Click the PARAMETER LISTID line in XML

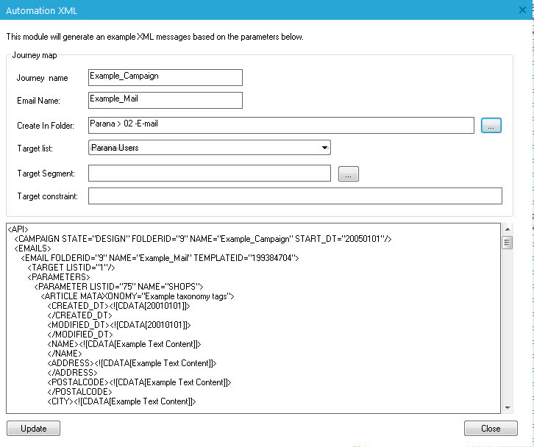(x=118, y=287)
